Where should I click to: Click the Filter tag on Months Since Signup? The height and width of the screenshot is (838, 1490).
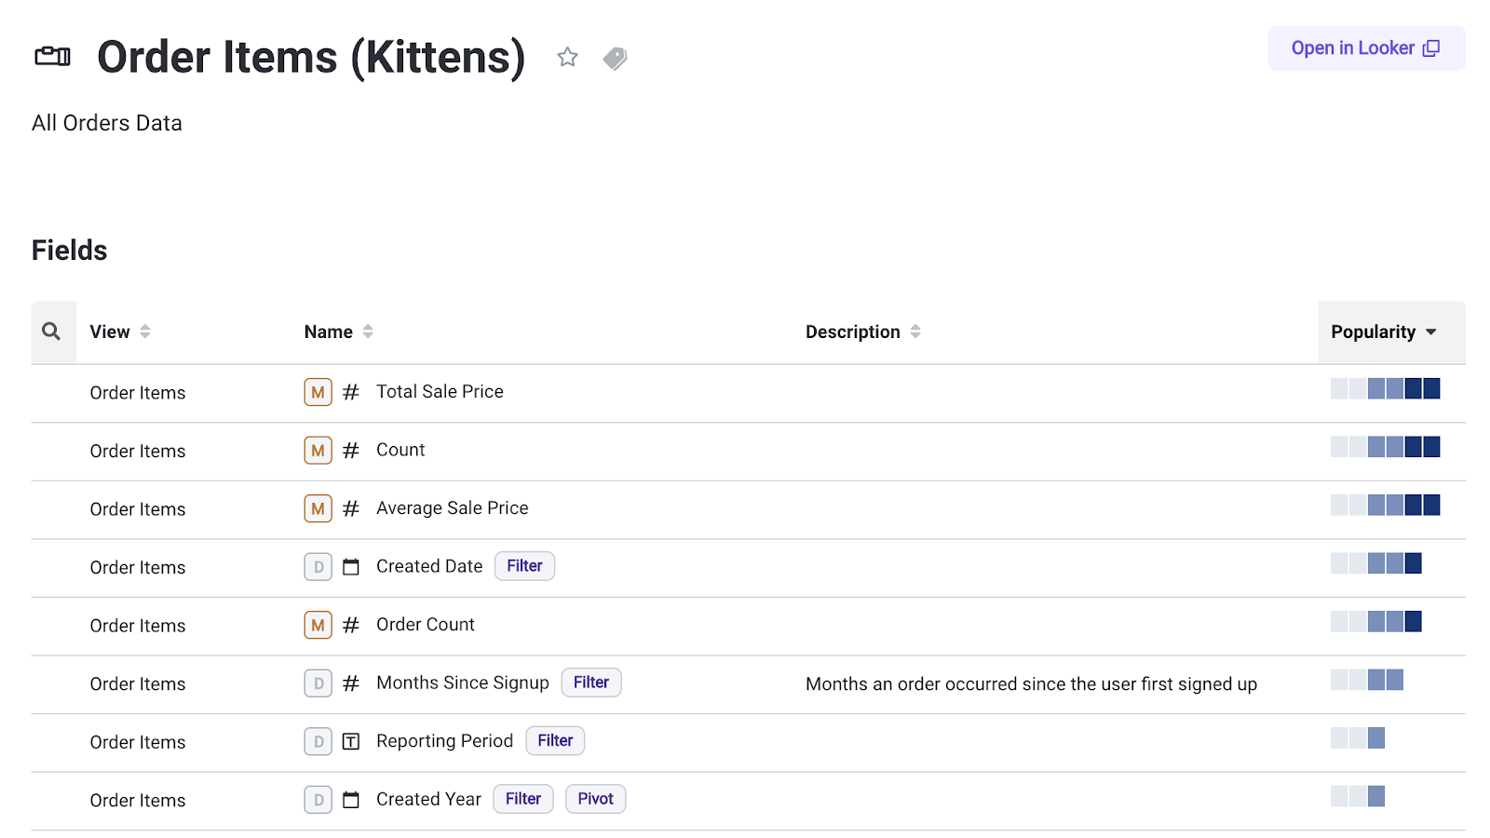[590, 683]
